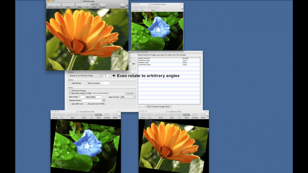Select whiteflower.jpeg in the images list
Viewport: 308px width, 173px height.
click(144, 60)
